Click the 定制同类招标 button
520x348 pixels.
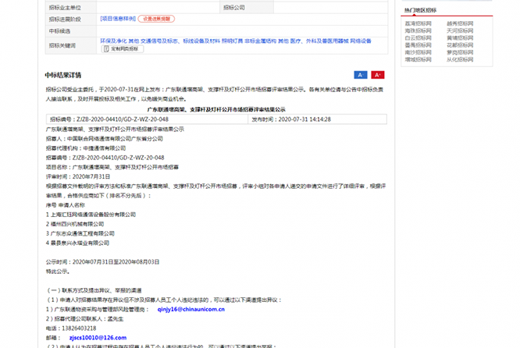[123, 48]
